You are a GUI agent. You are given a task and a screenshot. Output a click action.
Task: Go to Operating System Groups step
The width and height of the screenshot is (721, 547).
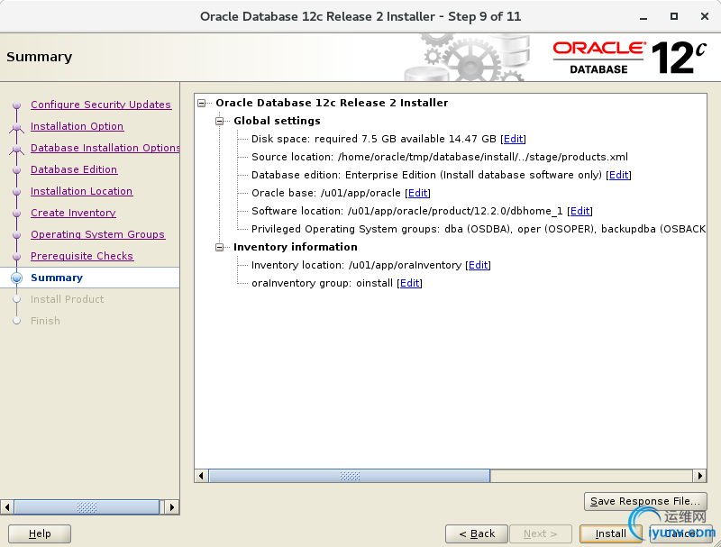tap(97, 234)
